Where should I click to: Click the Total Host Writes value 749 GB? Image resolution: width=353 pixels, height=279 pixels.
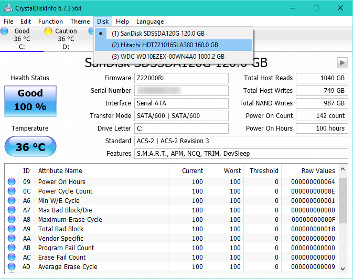322,91
